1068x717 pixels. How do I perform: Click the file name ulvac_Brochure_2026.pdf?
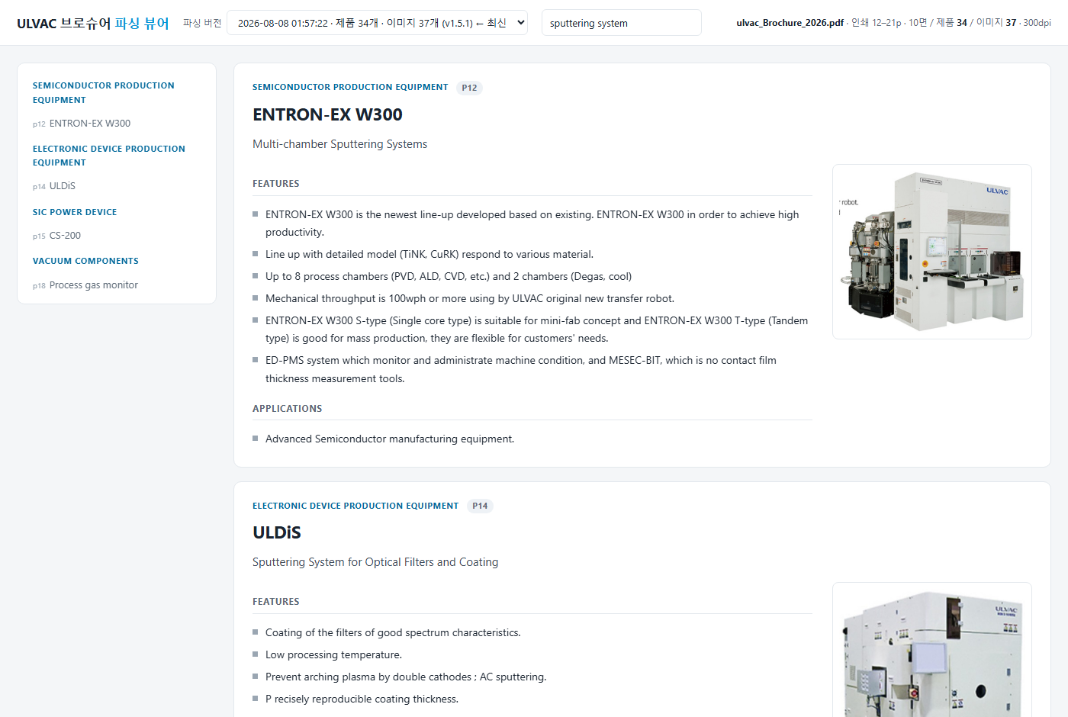click(790, 23)
